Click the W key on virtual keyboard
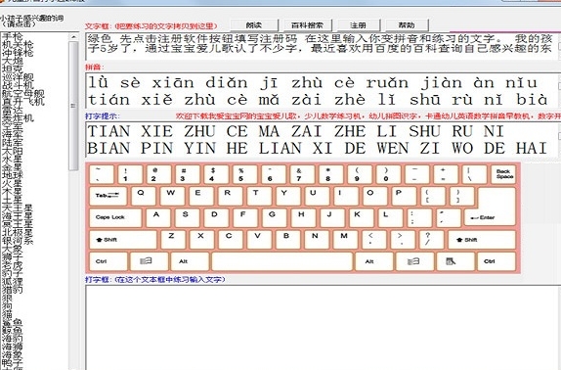Screen dimensions: 561x370 172,196
